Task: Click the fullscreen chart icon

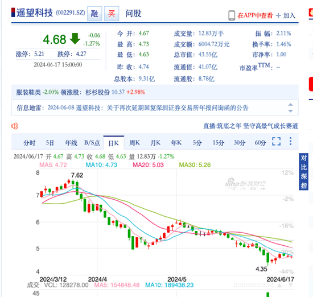Action: click(276, 141)
